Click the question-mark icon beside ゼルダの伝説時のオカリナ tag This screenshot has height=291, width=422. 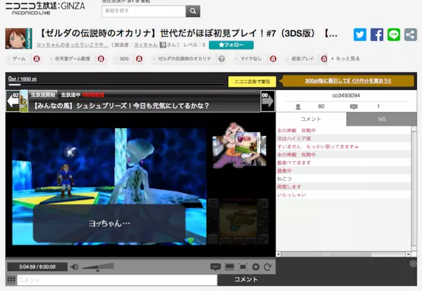click(x=222, y=59)
